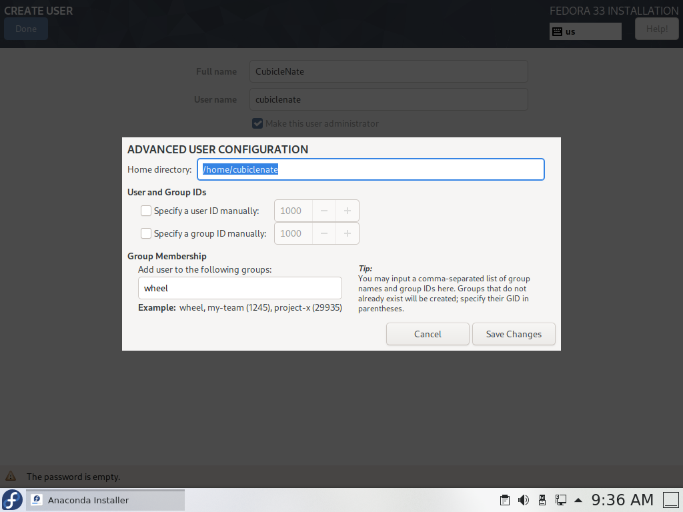Open the clipboard manager in the system tray
This screenshot has height=512, width=683.
504,499
